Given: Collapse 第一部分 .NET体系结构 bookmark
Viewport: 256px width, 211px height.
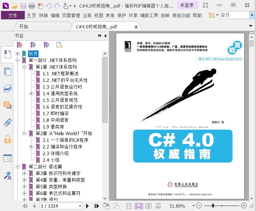Looking at the screenshot, I should [17, 60].
